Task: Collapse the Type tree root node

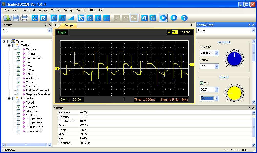Action: (4, 41)
